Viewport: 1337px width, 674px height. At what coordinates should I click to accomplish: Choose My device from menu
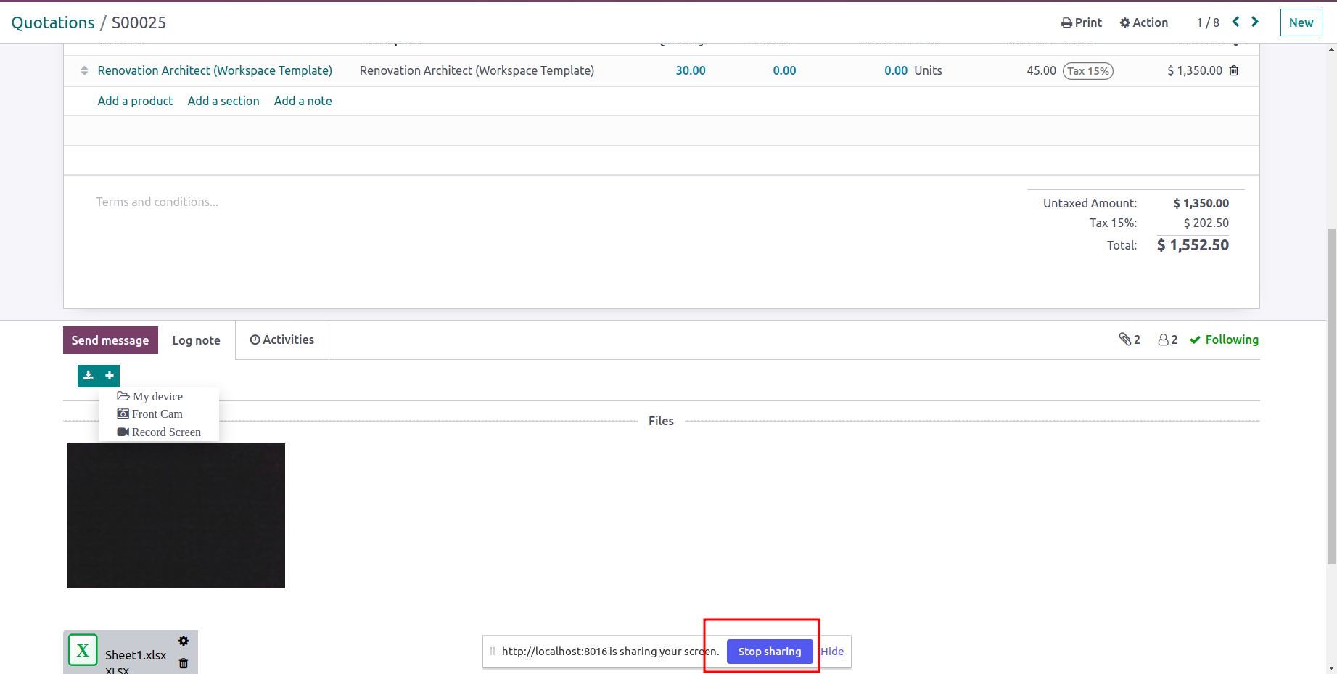click(150, 396)
